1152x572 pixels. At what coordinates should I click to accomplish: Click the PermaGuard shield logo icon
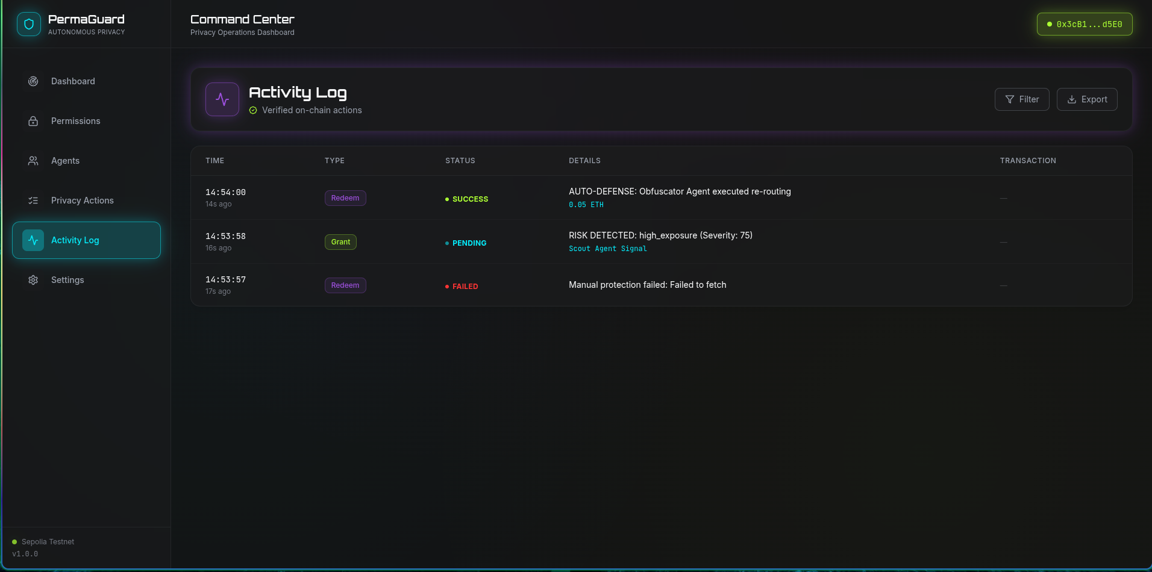pos(29,24)
